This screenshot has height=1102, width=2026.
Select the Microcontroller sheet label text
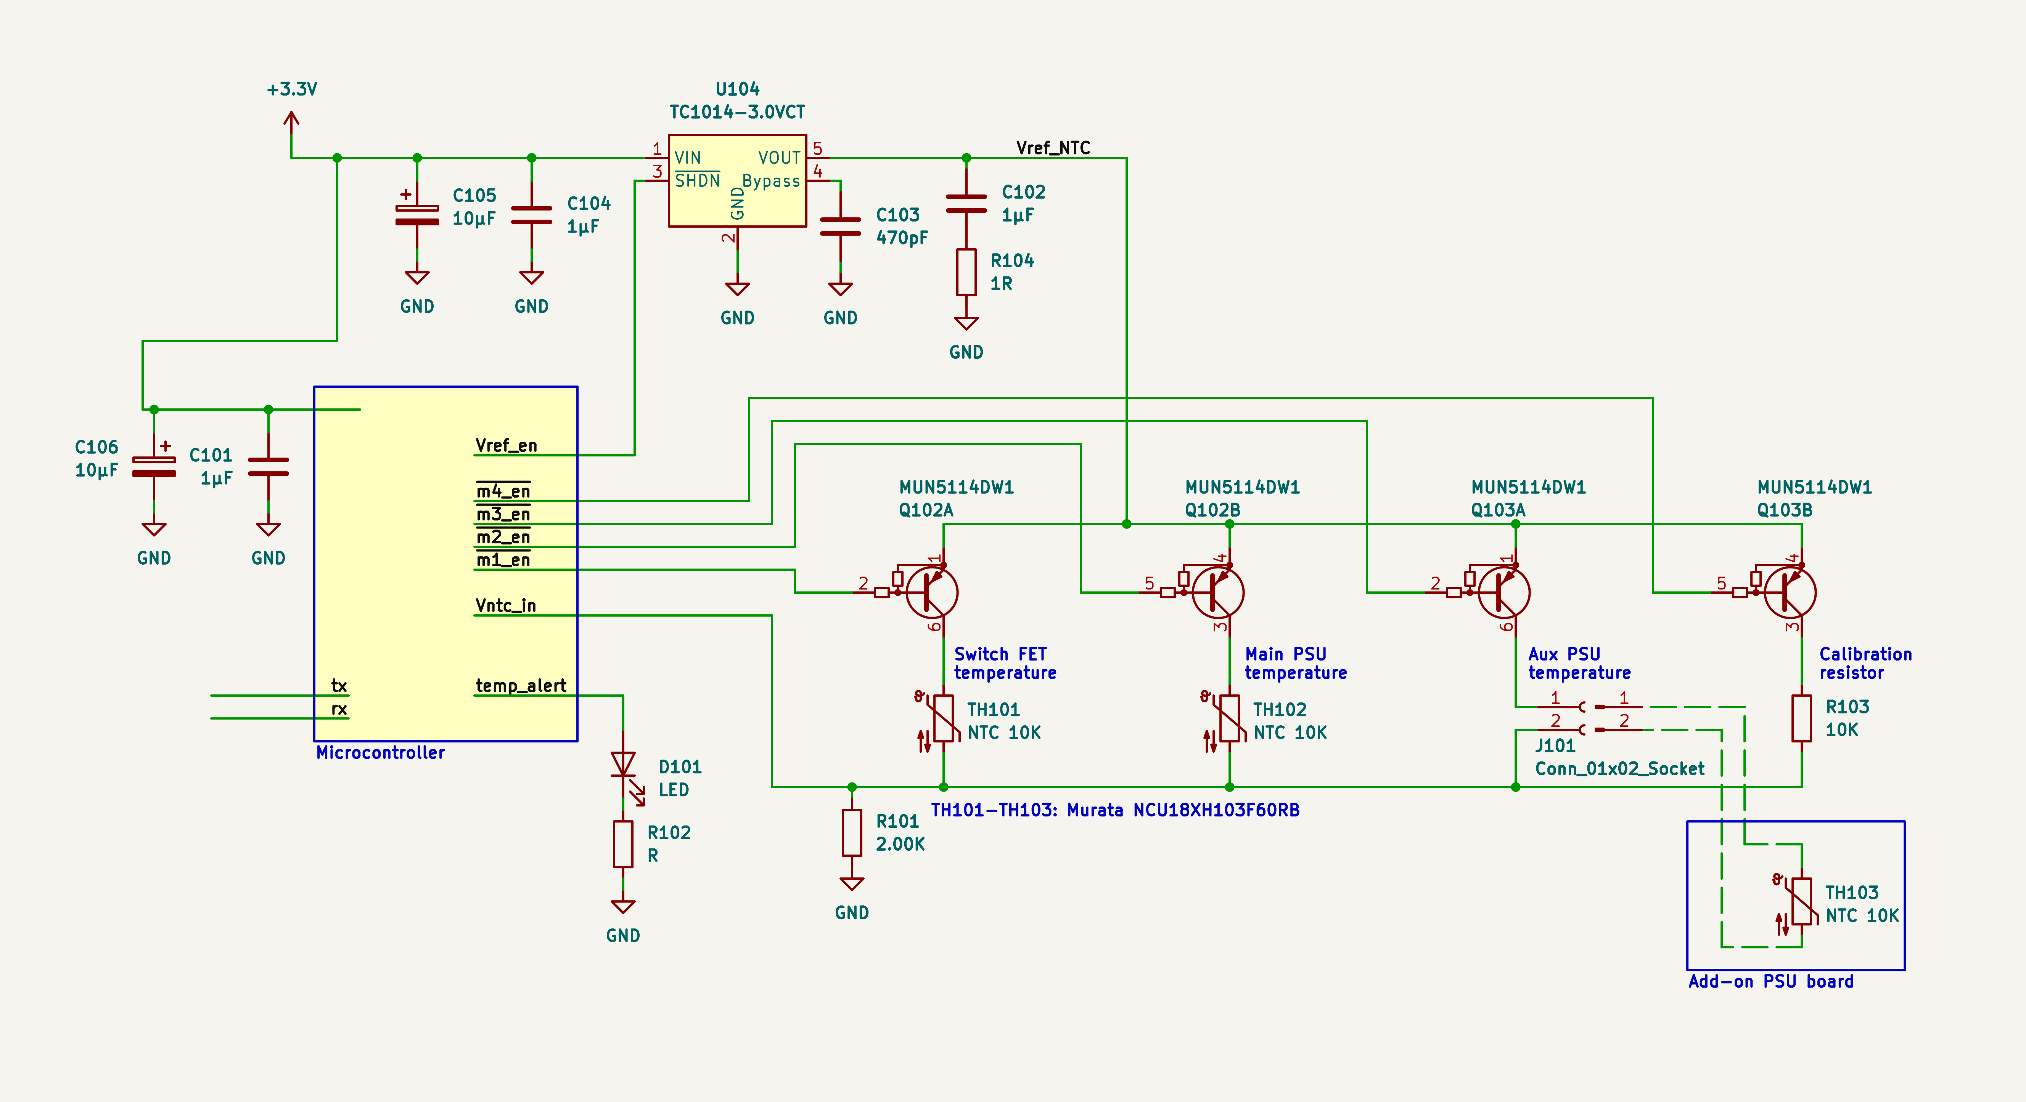380,753
